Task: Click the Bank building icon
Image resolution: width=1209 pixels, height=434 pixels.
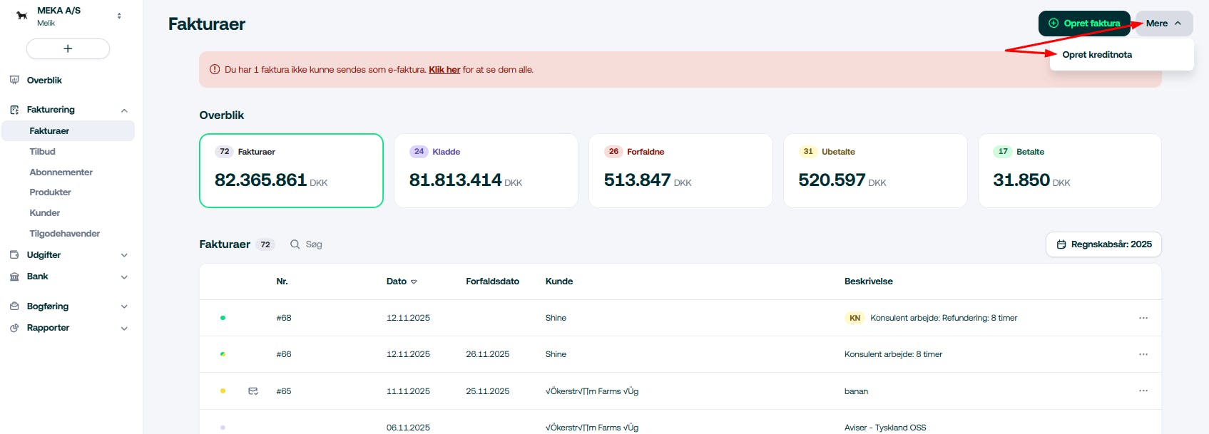Action: pos(14,277)
